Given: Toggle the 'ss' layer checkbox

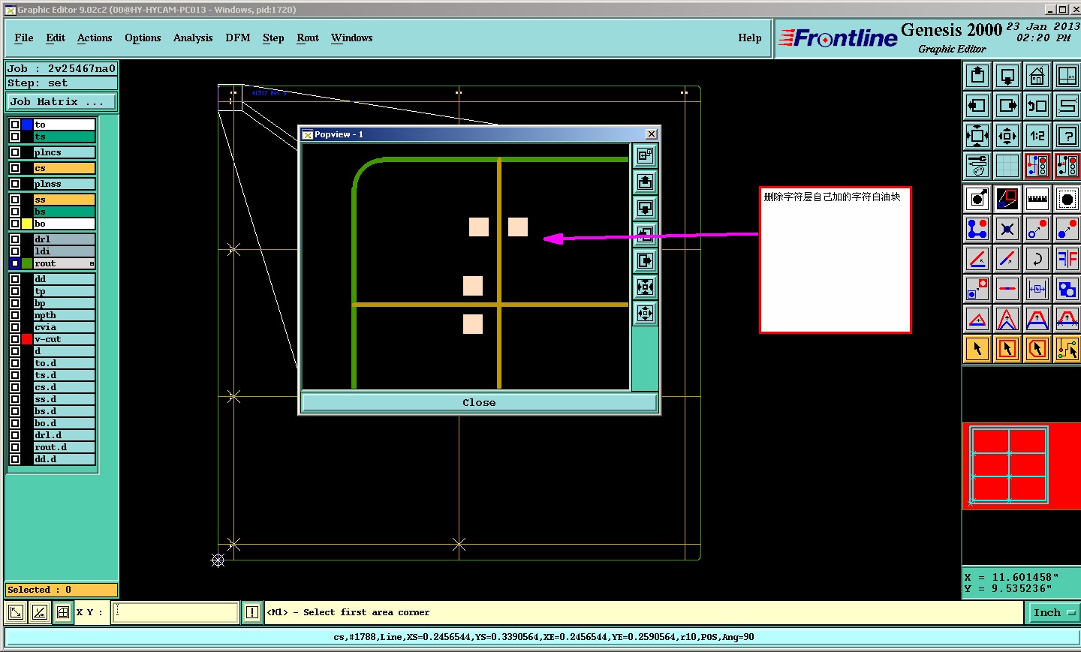Looking at the screenshot, I should (15, 200).
